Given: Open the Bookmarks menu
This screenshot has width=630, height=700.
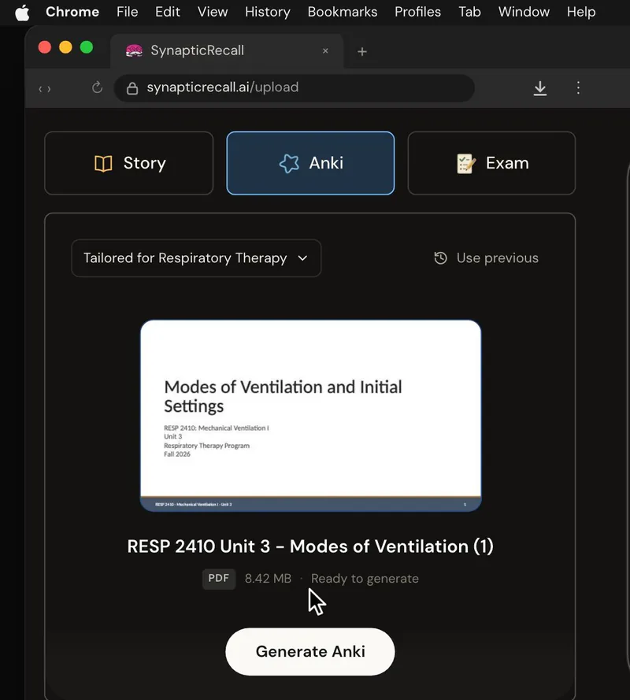Looking at the screenshot, I should click(343, 12).
